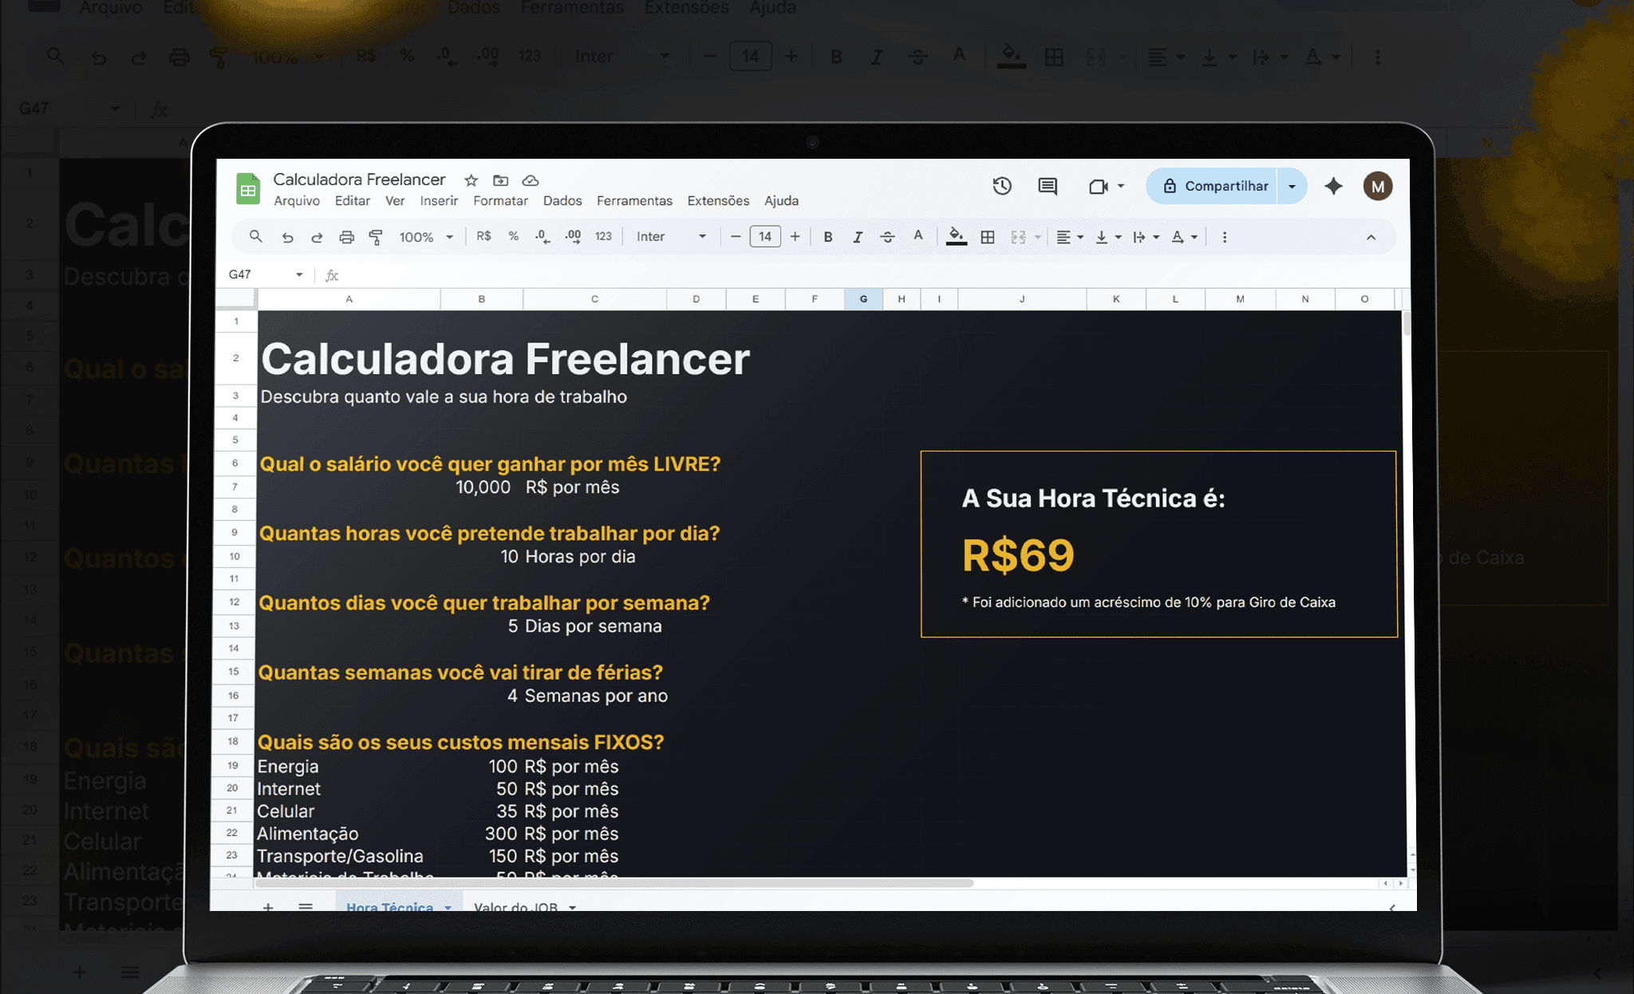Click the print icon in the toolbar
The width and height of the screenshot is (1634, 994).
(346, 236)
